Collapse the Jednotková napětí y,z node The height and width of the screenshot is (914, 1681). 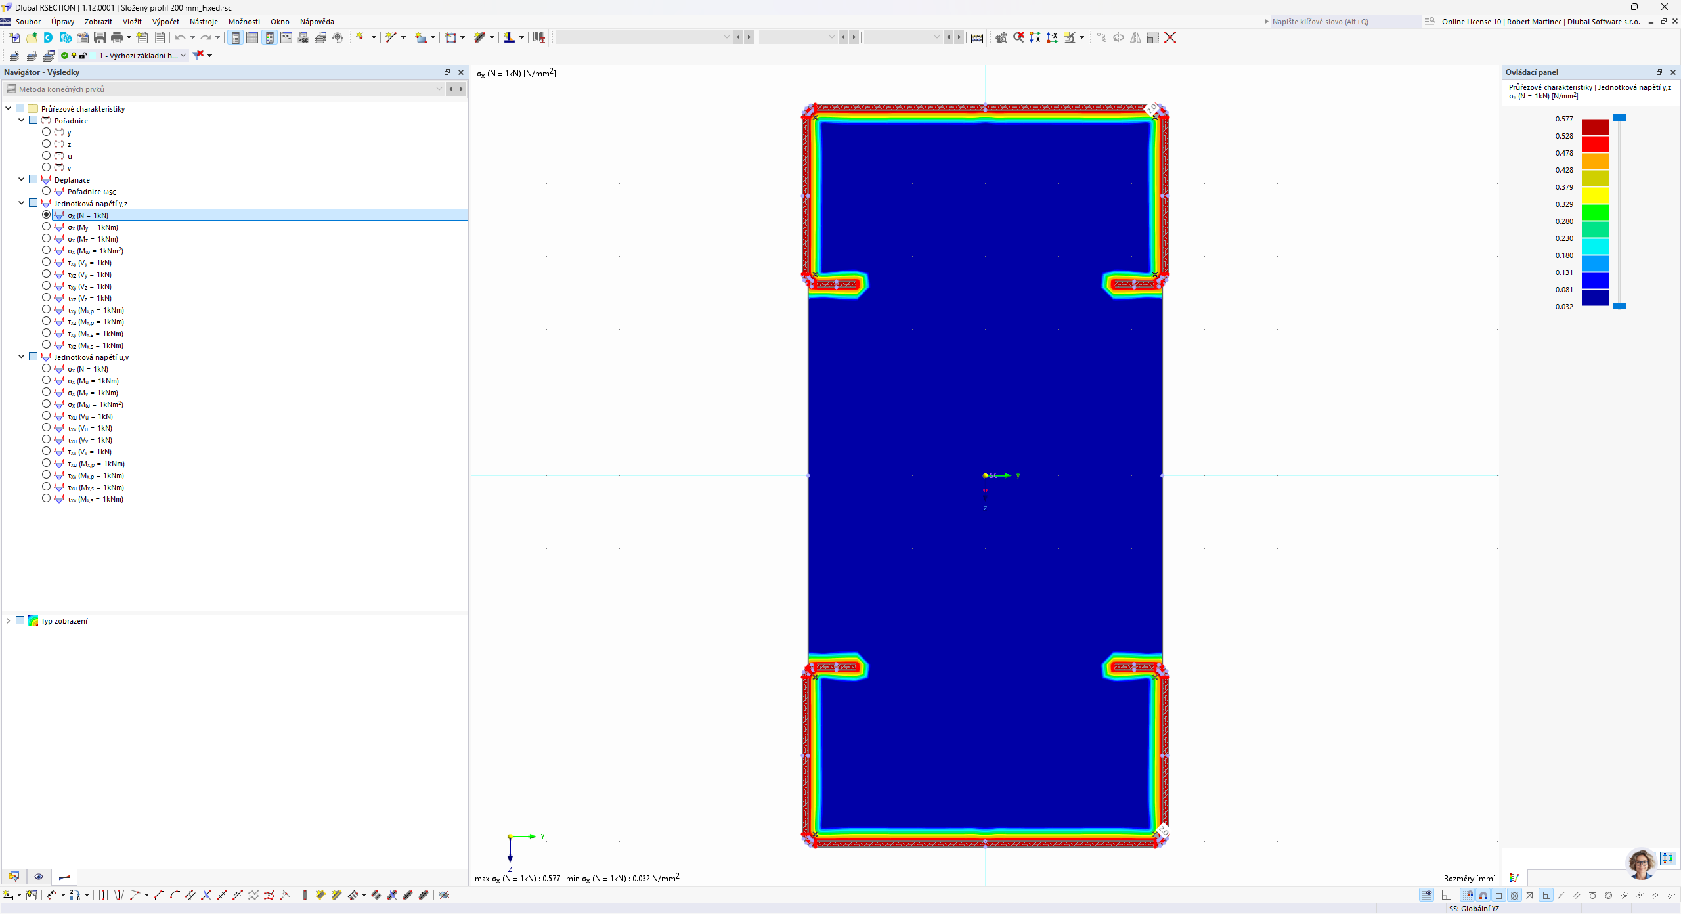[21, 203]
